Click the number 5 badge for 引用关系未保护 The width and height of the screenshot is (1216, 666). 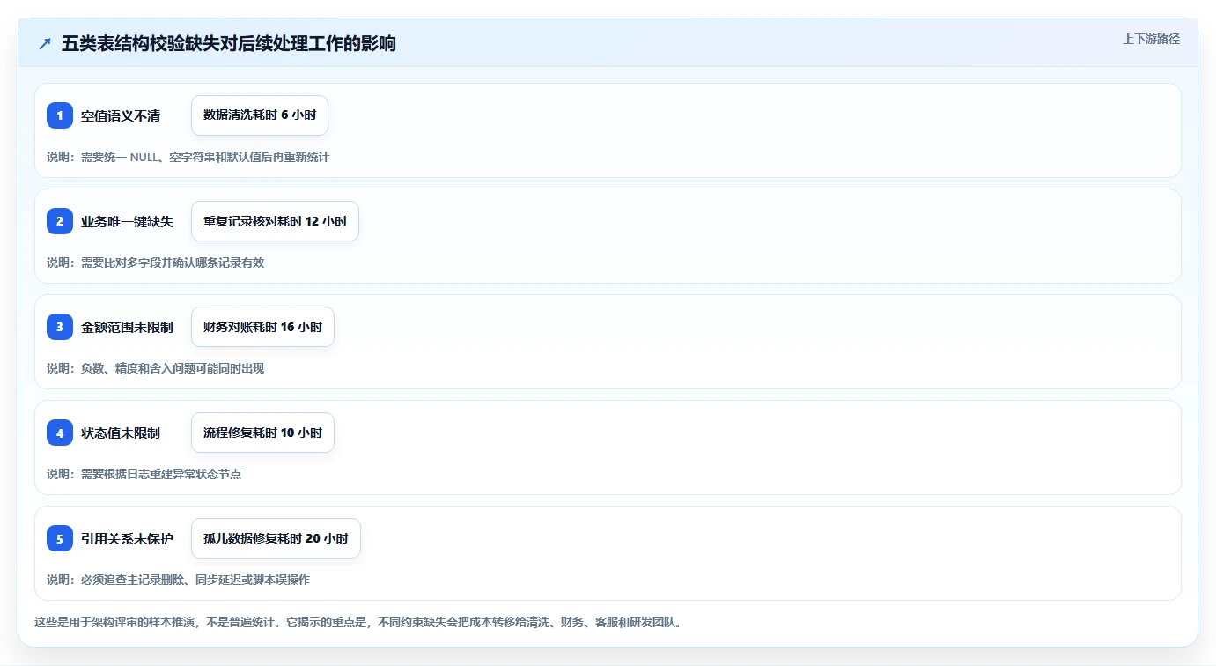60,538
